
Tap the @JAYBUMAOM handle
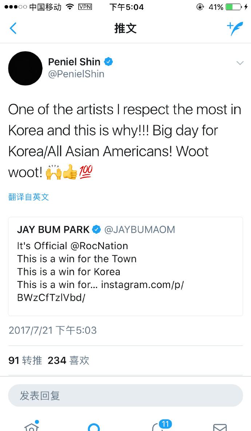point(140,230)
